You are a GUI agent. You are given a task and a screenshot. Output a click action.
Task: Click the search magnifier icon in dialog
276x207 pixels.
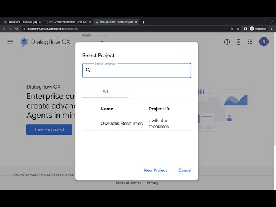88,70
